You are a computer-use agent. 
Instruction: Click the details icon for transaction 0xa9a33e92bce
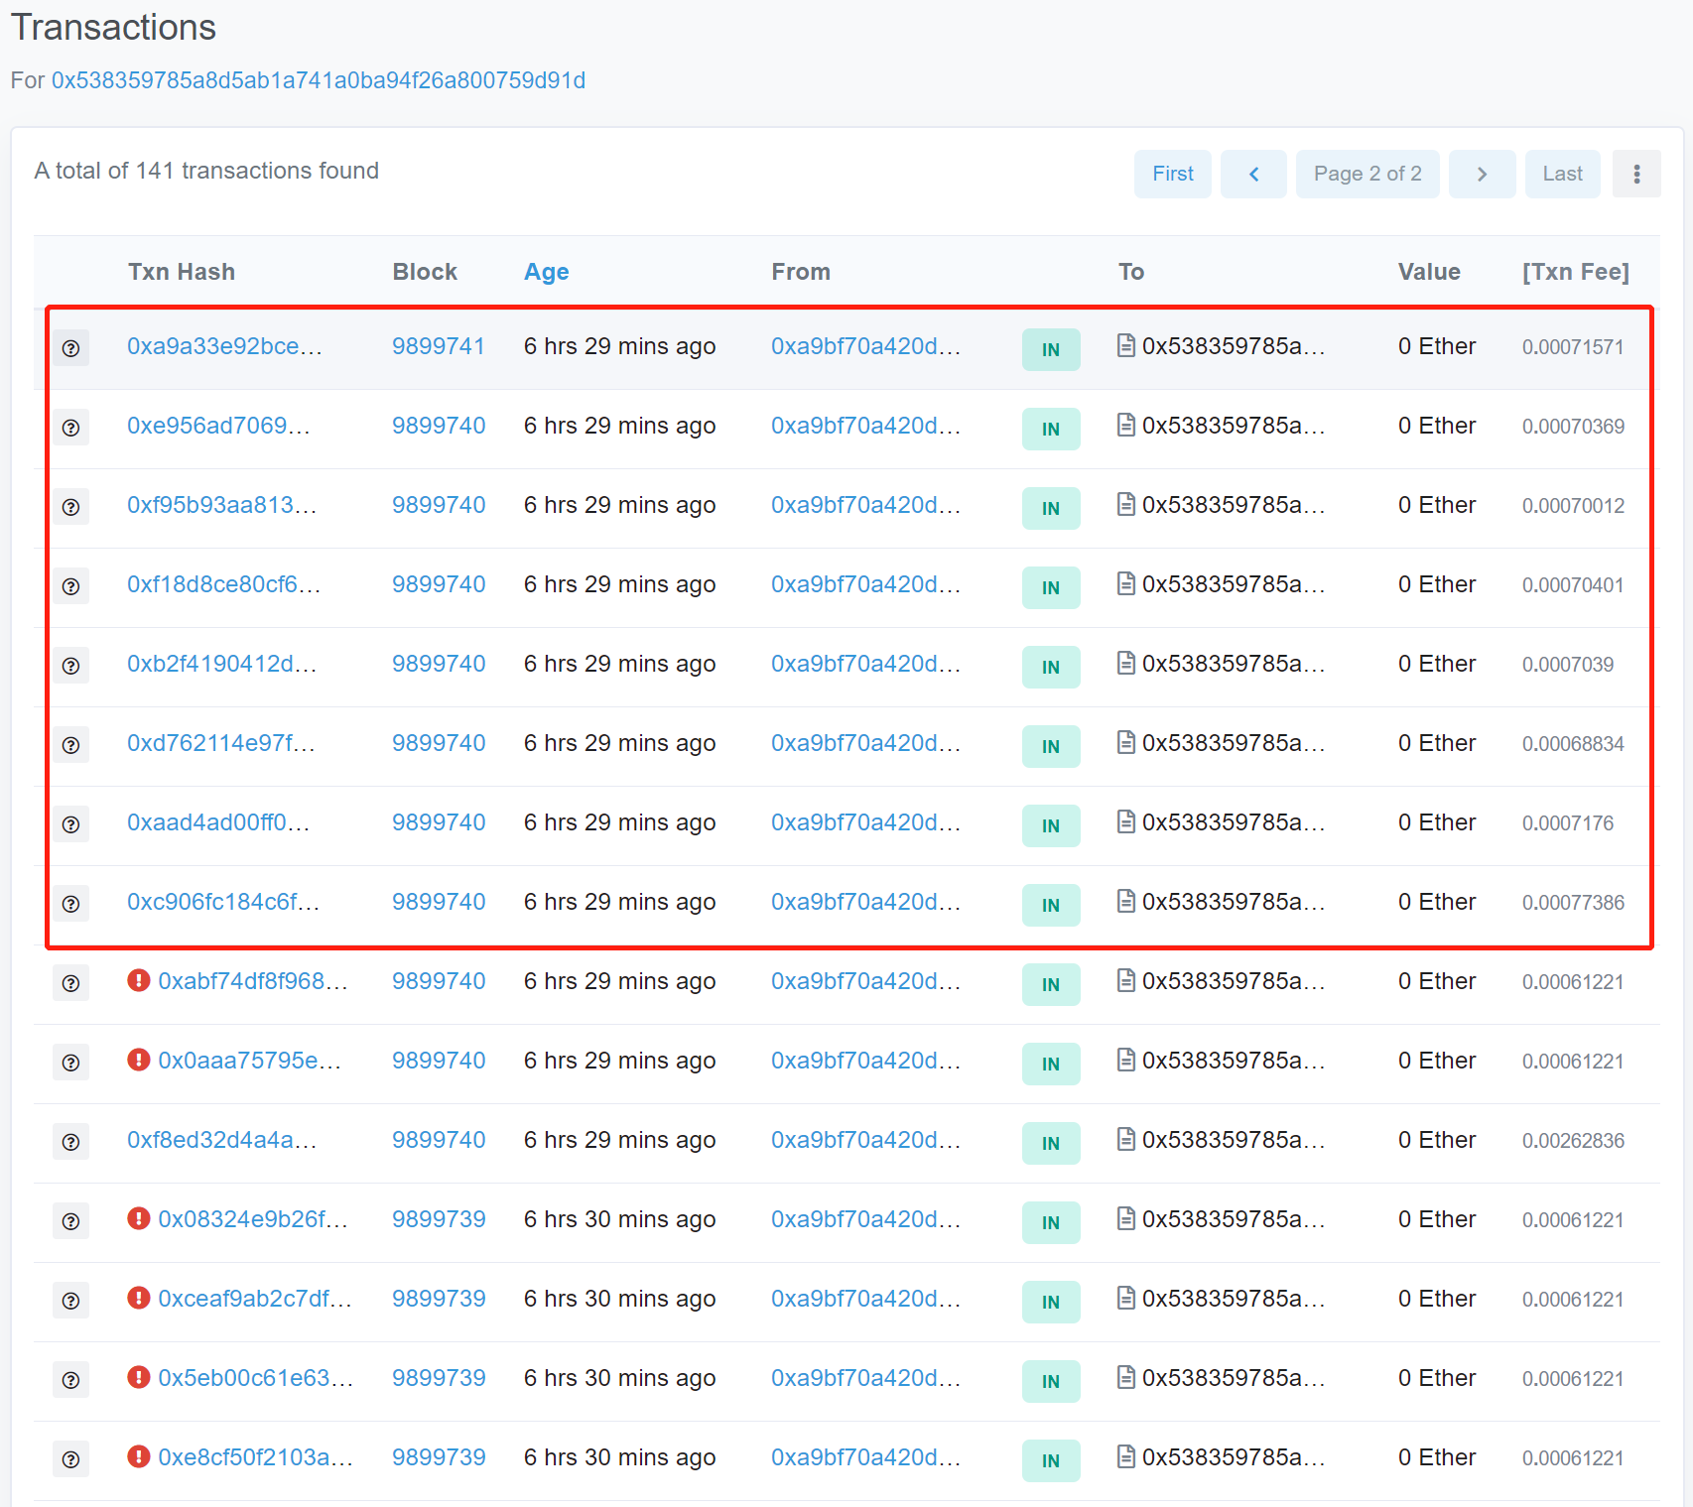point(70,348)
